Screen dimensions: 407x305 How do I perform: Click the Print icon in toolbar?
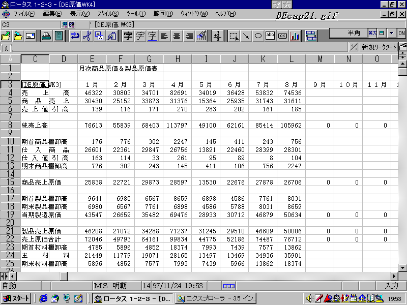[46, 36]
